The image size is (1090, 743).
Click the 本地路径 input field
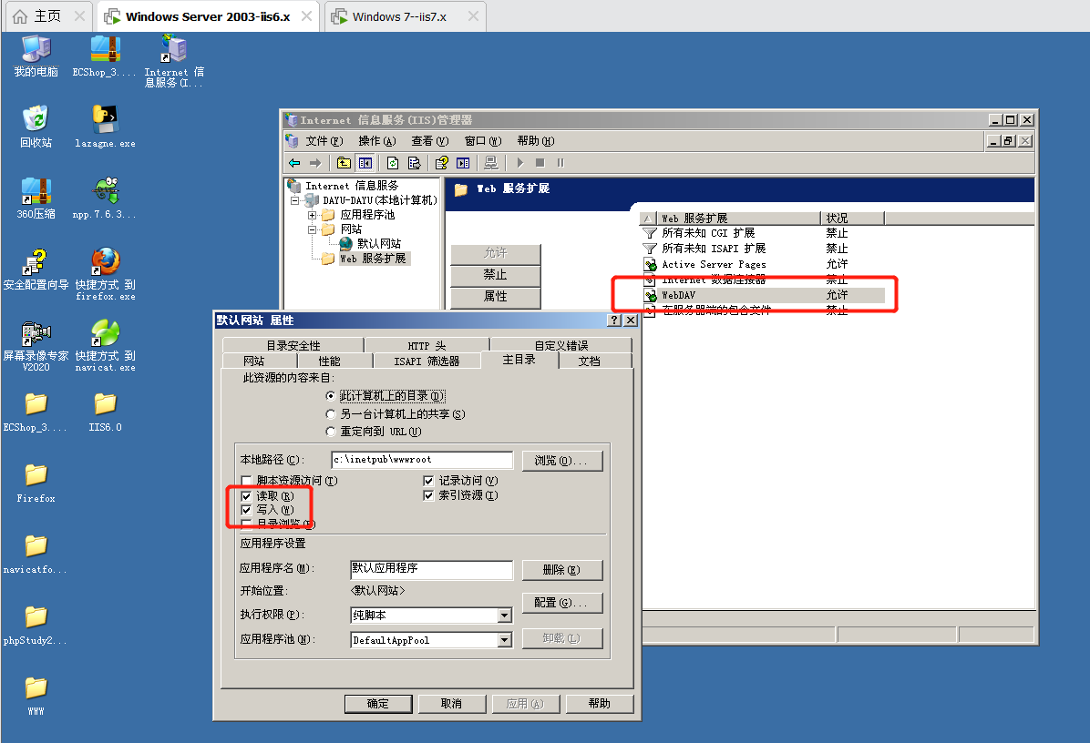(x=421, y=460)
